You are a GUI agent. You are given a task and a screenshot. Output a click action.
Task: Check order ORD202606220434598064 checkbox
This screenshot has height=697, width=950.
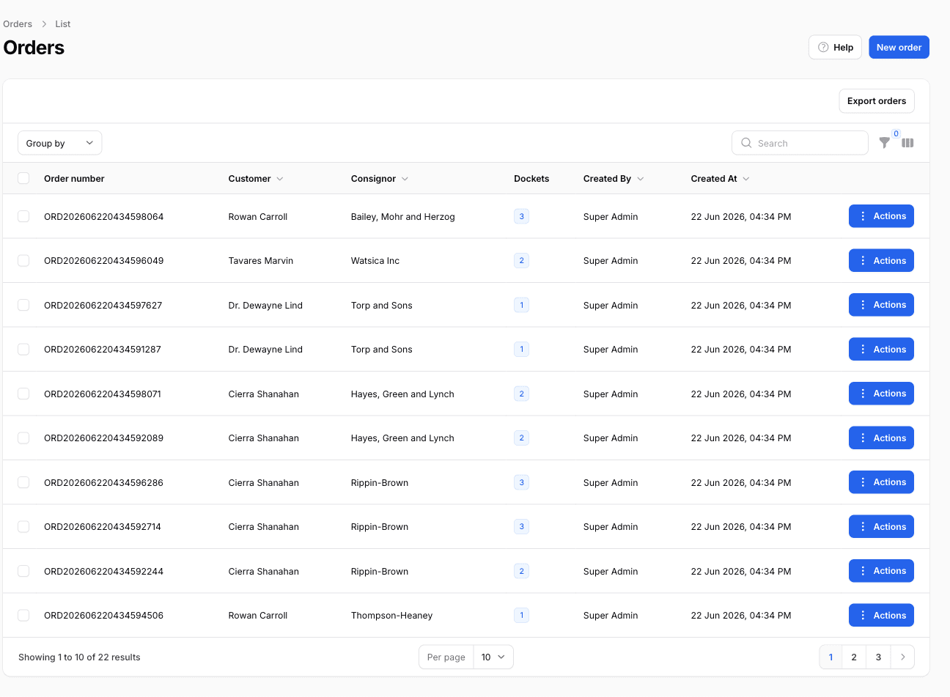pos(23,216)
